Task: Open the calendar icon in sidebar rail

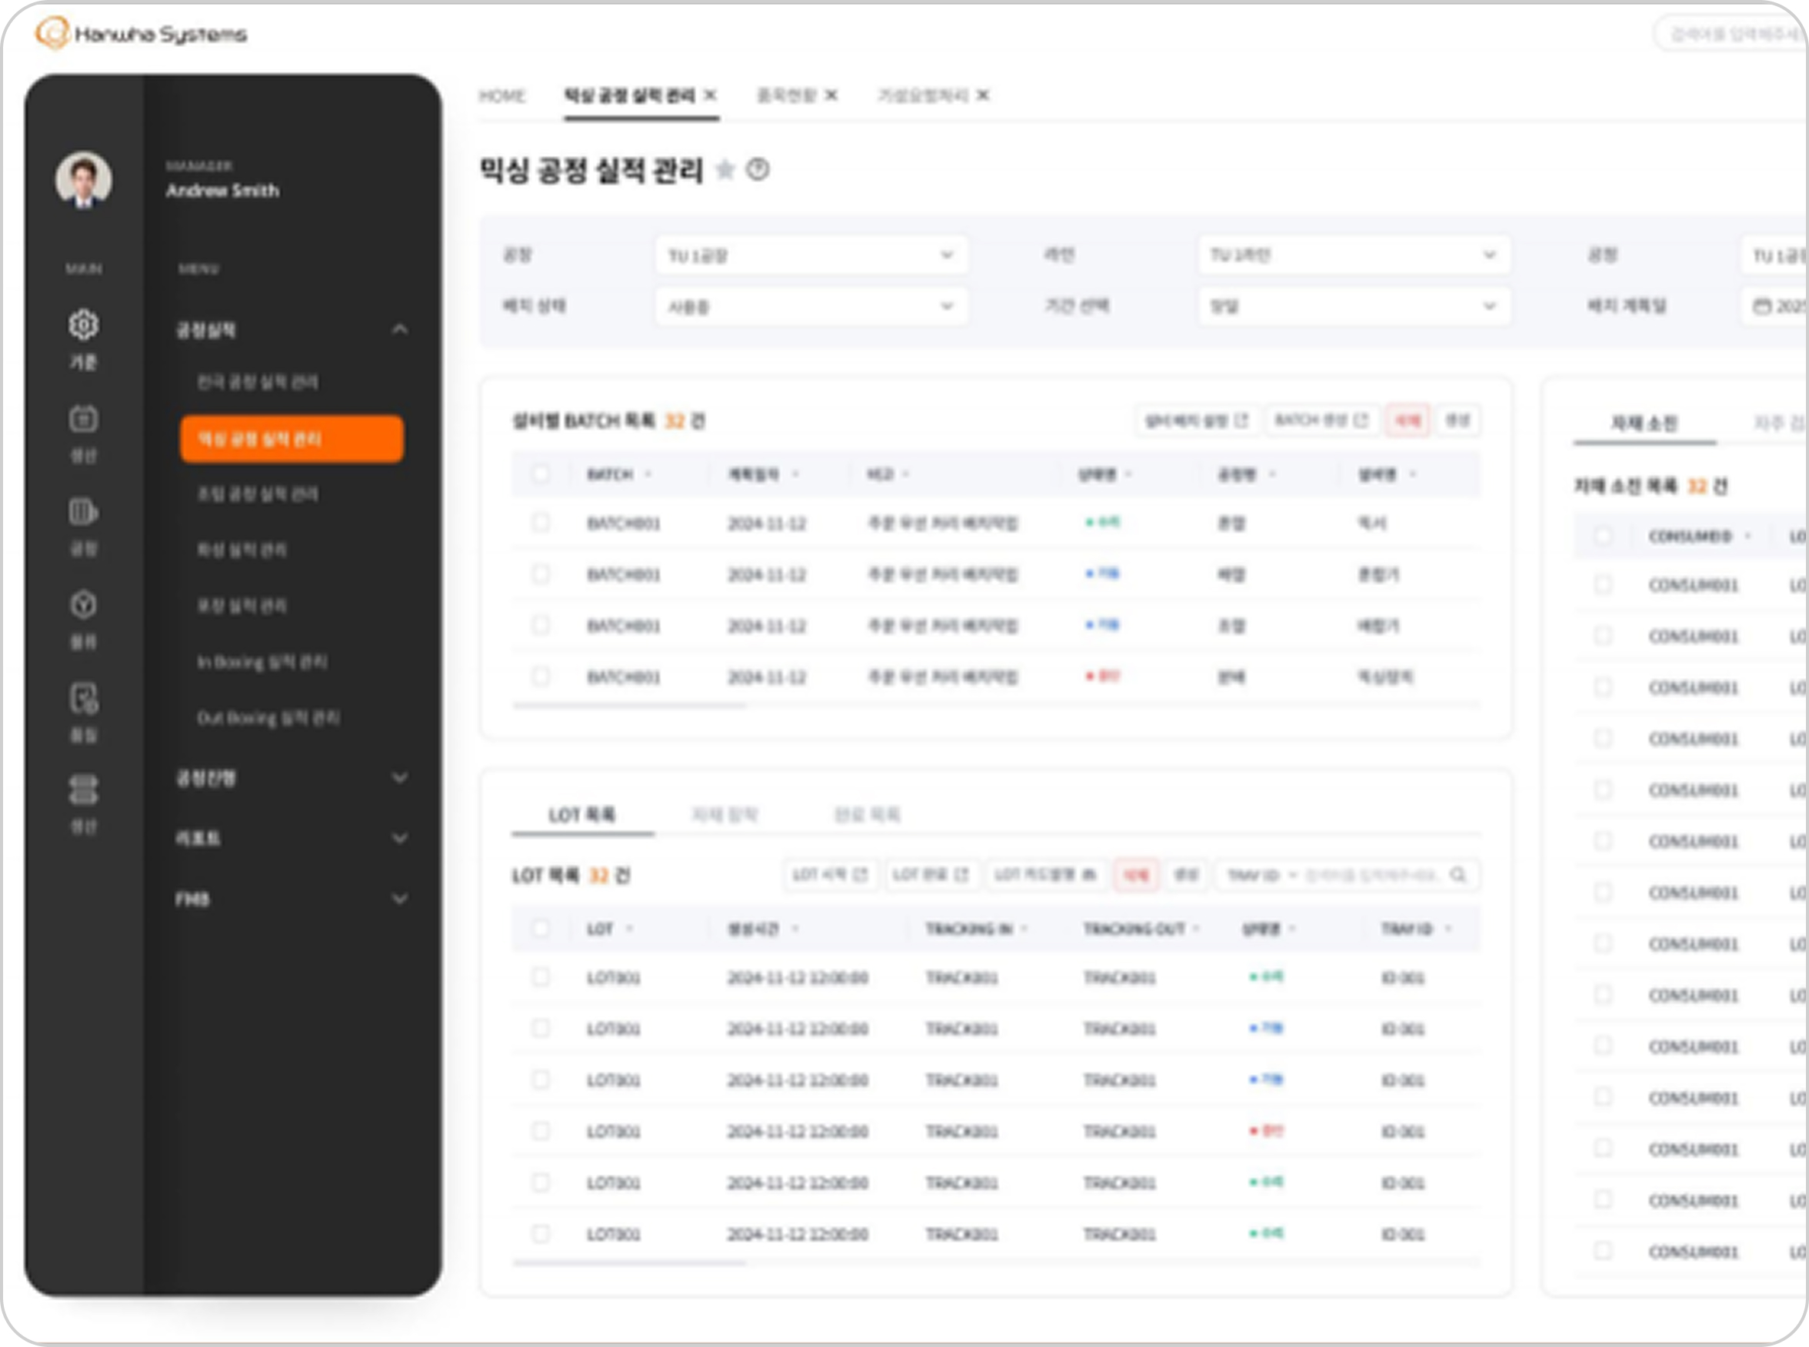Action: click(x=83, y=419)
